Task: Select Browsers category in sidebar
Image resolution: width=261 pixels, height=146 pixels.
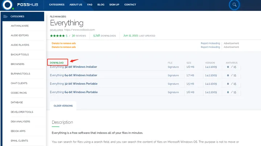Action: pyautogui.click(x=17, y=64)
